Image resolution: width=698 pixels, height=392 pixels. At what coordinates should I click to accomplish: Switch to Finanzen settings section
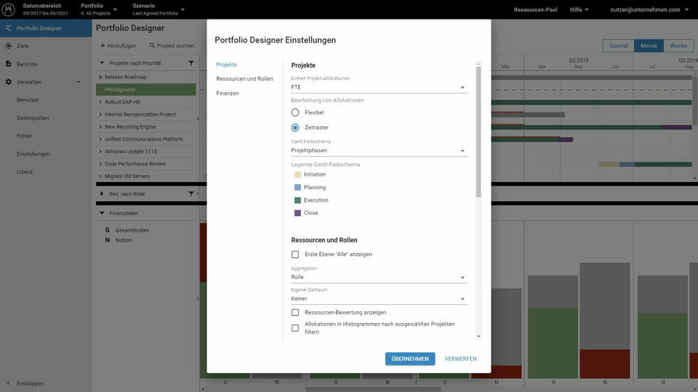(x=228, y=93)
